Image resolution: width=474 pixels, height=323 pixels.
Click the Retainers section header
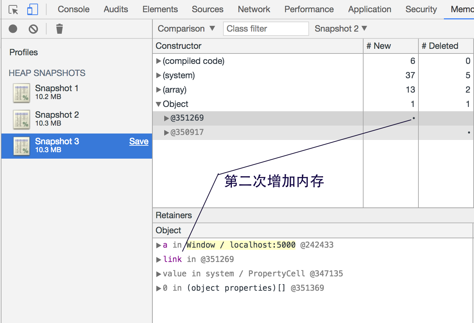click(x=313, y=215)
